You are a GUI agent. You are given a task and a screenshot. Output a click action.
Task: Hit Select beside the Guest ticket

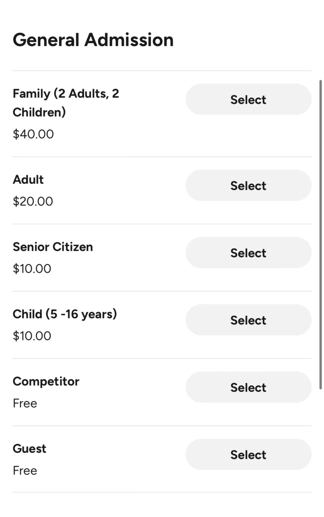click(x=248, y=454)
